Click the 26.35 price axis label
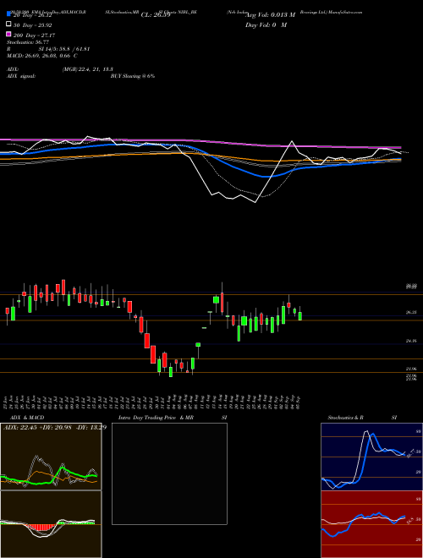 [x=411, y=313]
